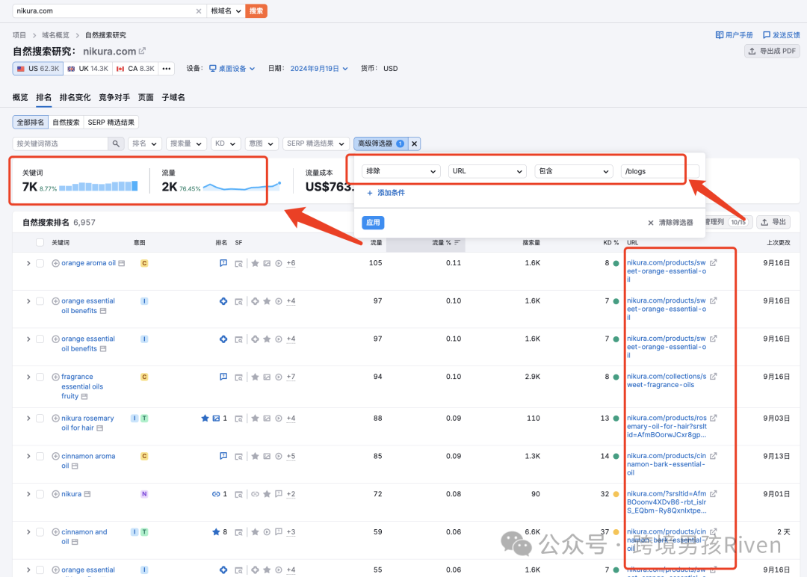
Task: Open SERP snapshot icon for cinnamon aroma oil
Action: pos(239,457)
